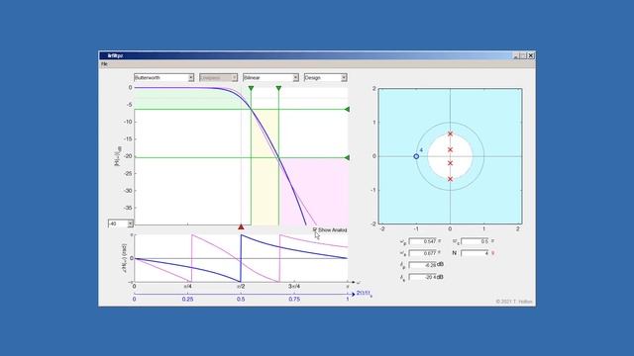Maximize the filter design window

[523, 55]
